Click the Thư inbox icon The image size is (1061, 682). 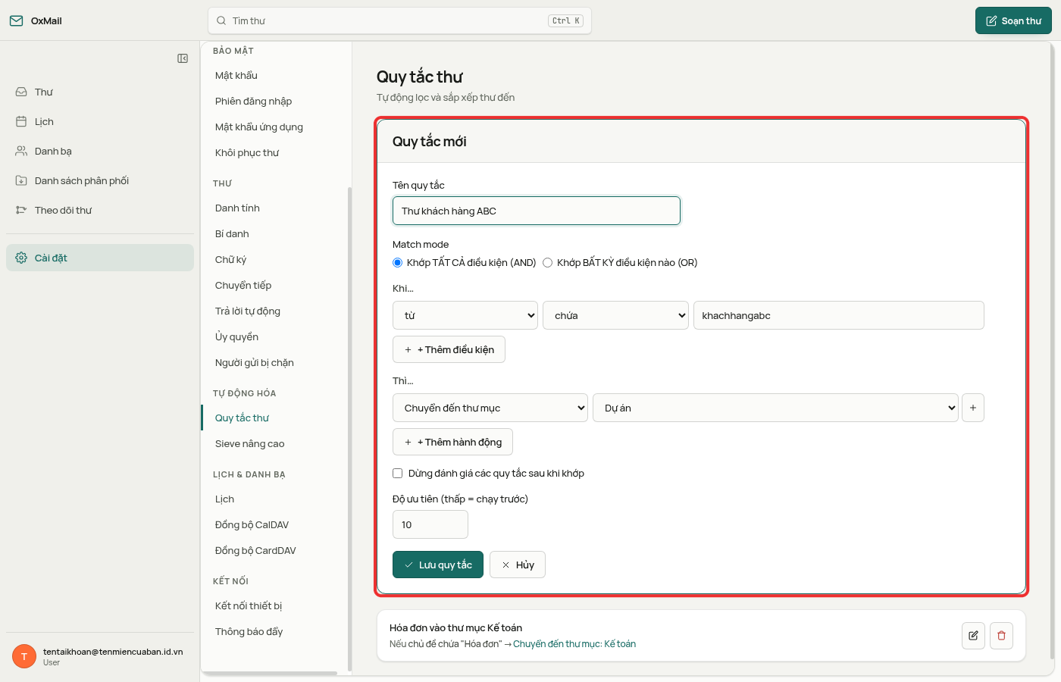21,92
